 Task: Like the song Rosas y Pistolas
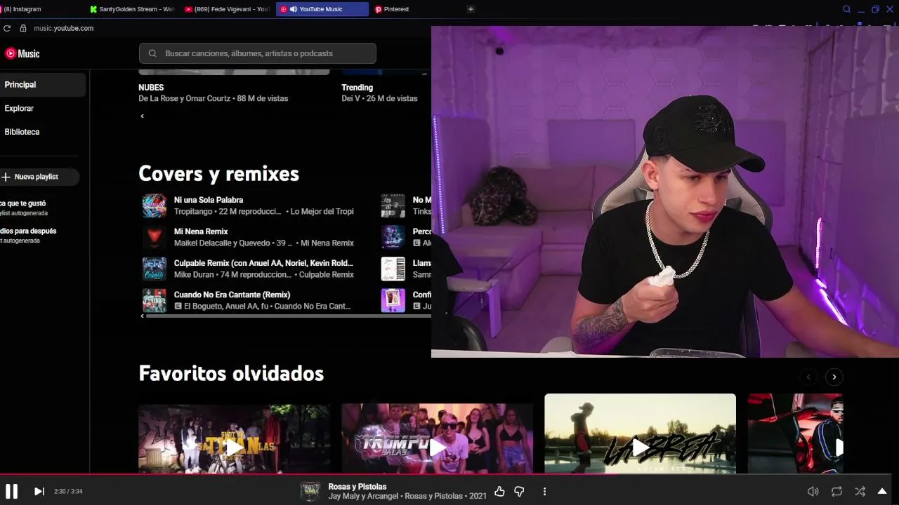click(x=499, y=492)
